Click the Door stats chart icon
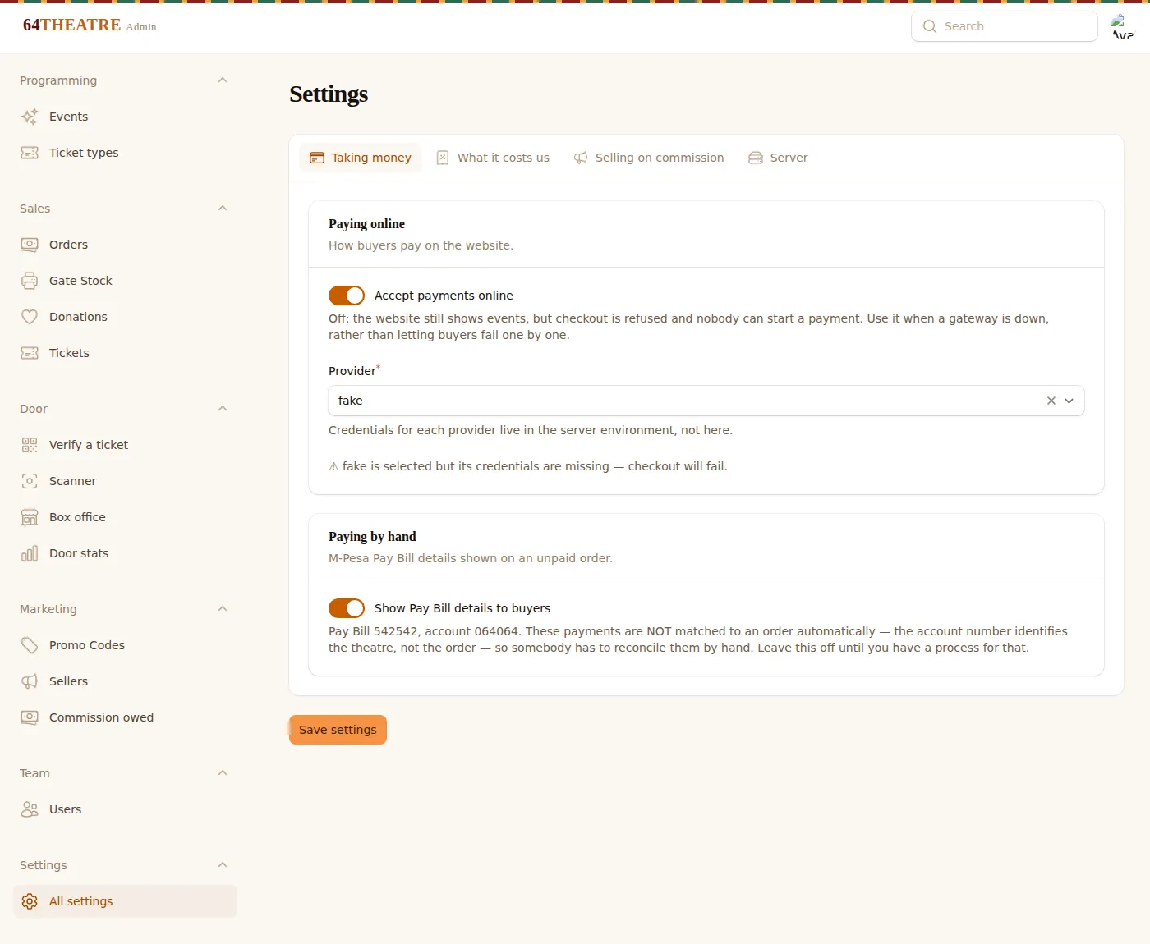1150x944 pixels. click(x=30, y=553)
